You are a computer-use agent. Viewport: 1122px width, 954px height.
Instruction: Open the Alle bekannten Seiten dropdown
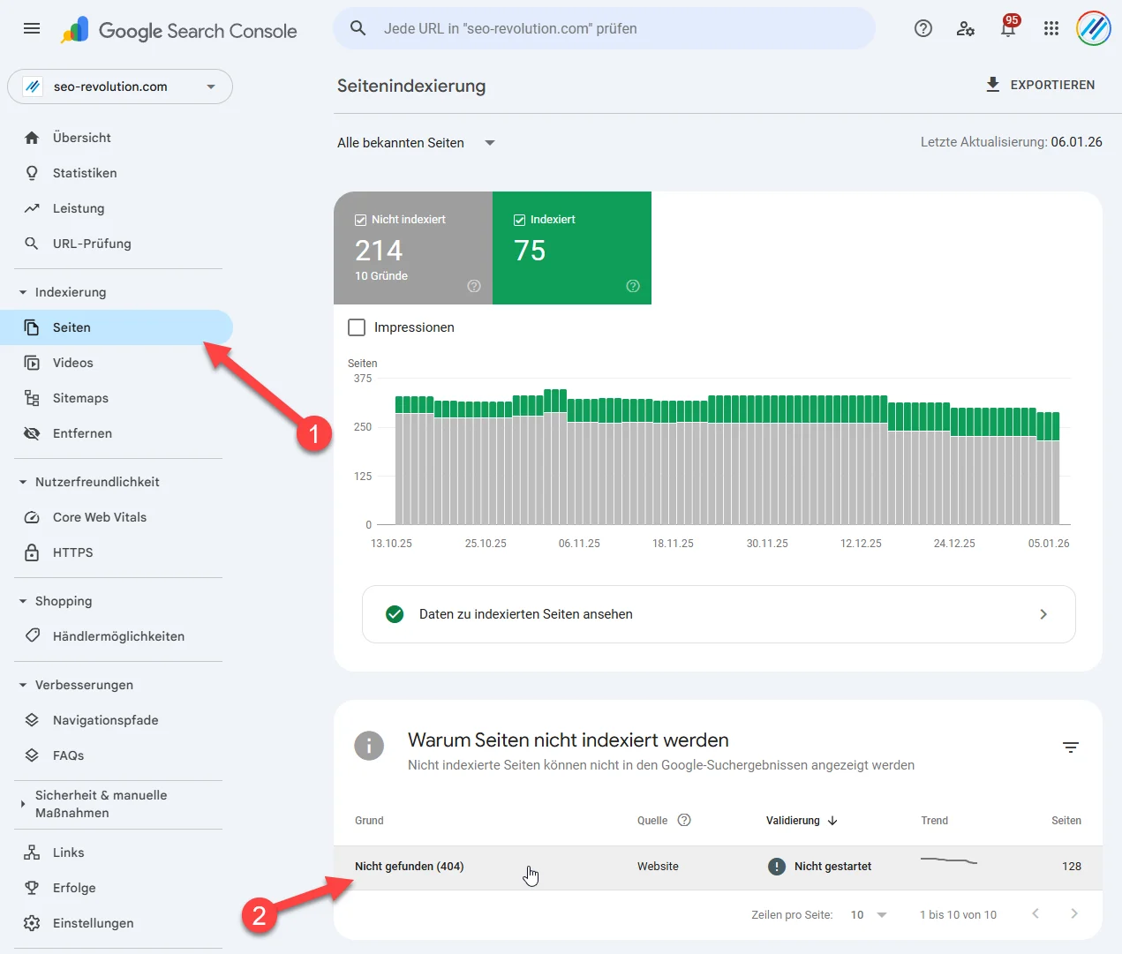point(417,142)
